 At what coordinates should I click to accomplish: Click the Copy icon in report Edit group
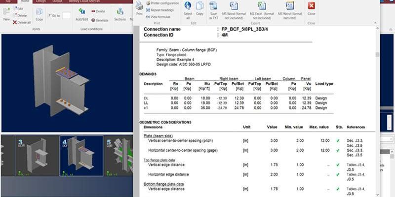pyautogui.click(x=199, y=8)
